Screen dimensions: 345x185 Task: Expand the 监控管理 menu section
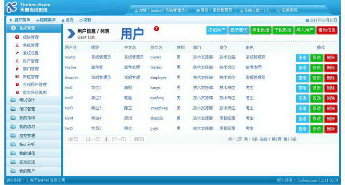coord(34,135)
